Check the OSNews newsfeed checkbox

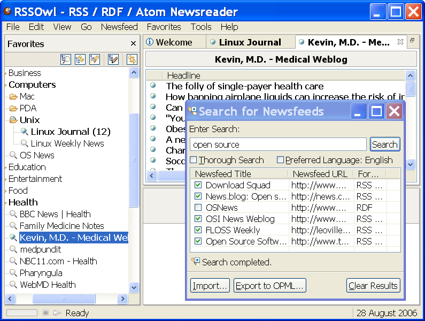198,208
